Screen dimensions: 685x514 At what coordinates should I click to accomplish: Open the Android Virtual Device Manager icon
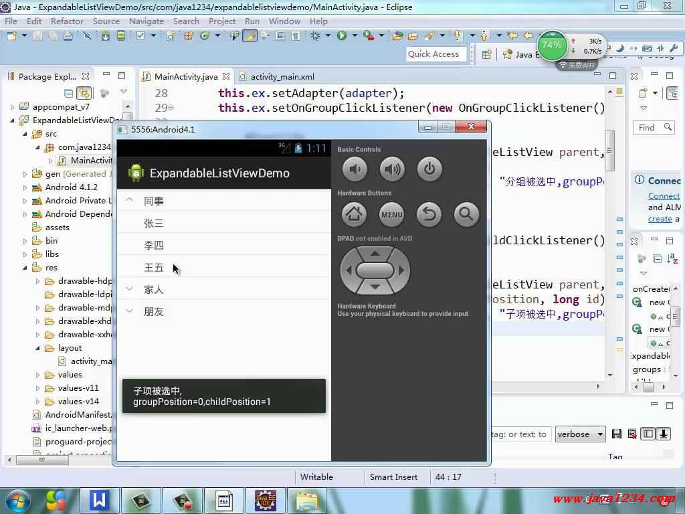pos(121,36)
